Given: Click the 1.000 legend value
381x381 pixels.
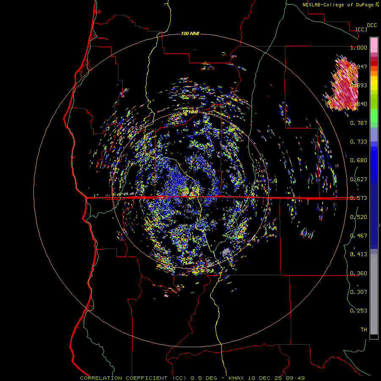Looking at the screenshot, I should 359,47.
